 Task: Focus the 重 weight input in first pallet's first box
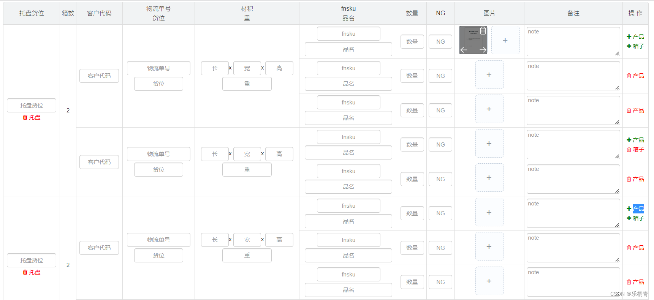point(247,84)
